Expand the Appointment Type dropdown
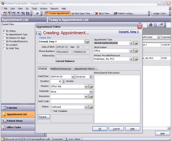Image resolution: width=172 pixels, height=142 pixels. [131, 43]
